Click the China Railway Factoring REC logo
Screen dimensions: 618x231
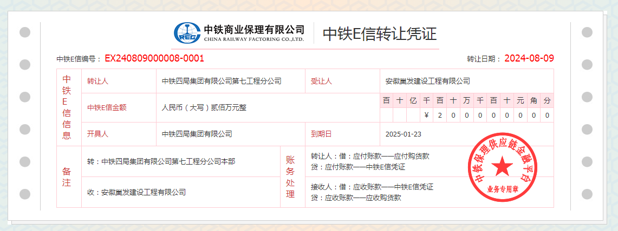pyautogui.click(x=187, y=33)
